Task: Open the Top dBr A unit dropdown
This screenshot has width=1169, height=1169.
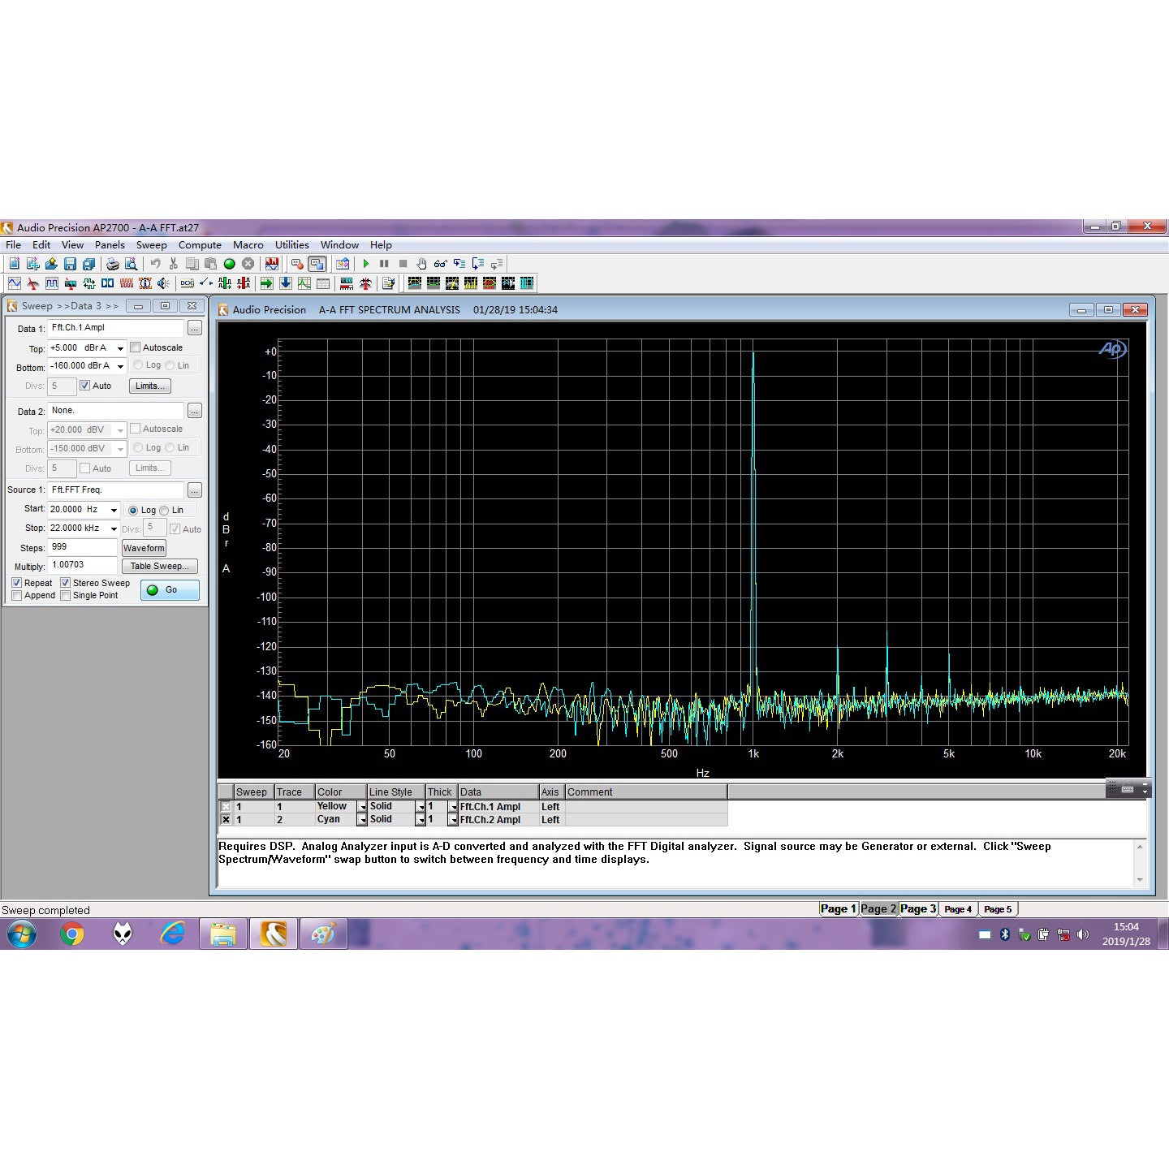Action: pos(120,348)
